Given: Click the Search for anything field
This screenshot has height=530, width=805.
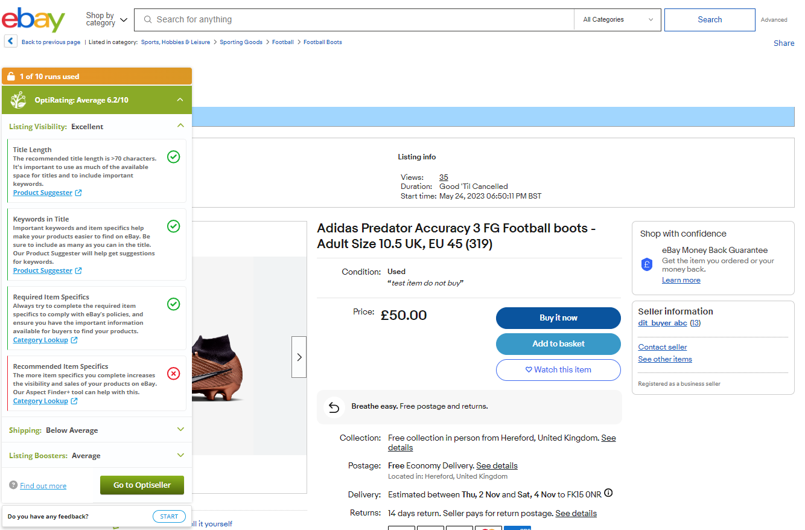Looking at the screenshot, I should click(354, 20).
